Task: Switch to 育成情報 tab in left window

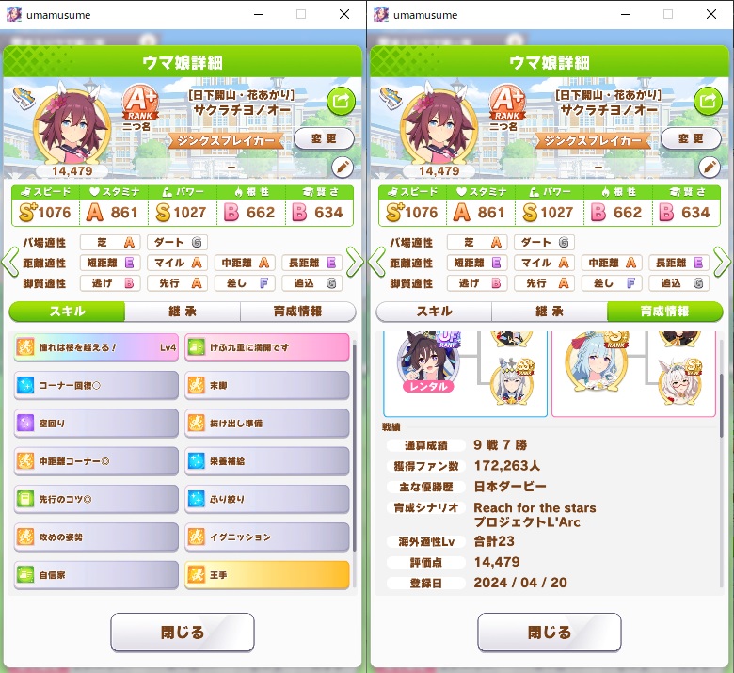Action: pos(297,311)
